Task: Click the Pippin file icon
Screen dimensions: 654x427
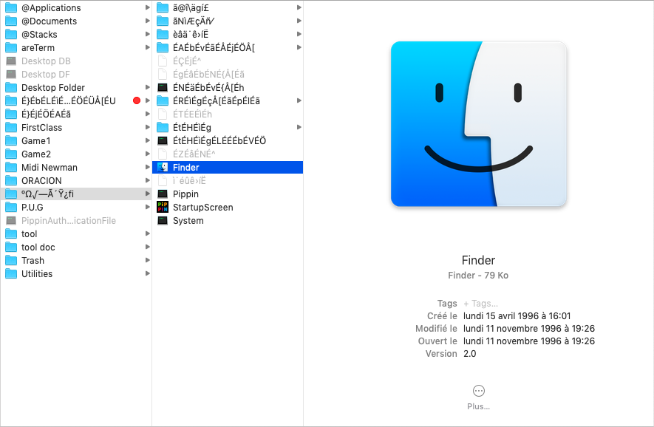Action: tap(163, 194)
